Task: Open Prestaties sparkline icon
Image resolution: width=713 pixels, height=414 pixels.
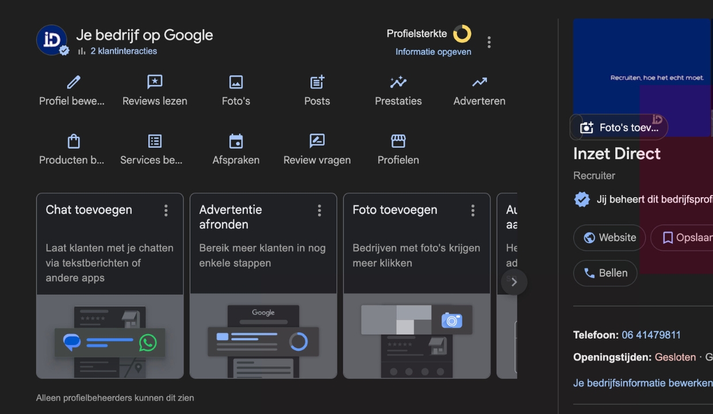Action: click(398, 82)
